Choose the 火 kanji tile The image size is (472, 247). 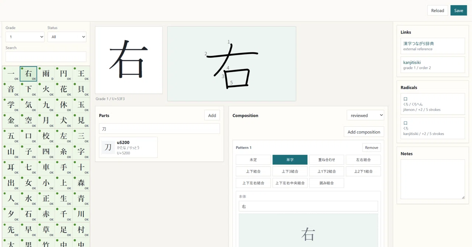[46, 90]
